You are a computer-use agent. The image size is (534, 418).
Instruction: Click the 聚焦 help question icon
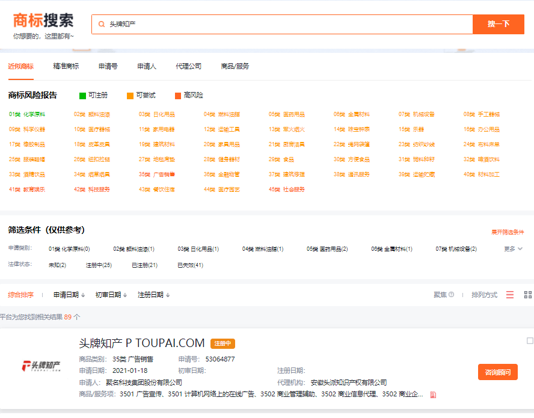pyautogui.click(x=451, y=295)
